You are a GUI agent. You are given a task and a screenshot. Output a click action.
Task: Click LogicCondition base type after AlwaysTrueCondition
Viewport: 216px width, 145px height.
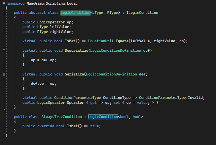pos(103,117)
